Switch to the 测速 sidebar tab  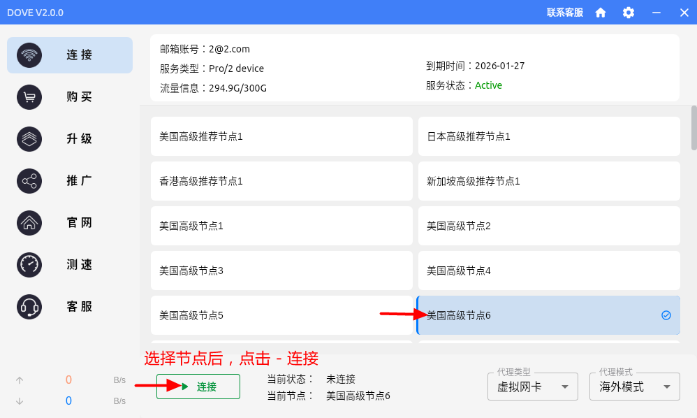79,265
